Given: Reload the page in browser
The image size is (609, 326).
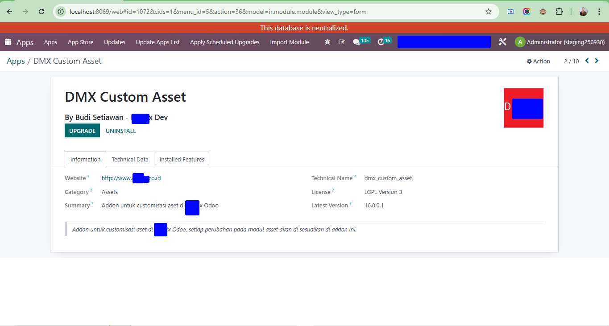Looking at the screenshot, I should tap(41, 12).
